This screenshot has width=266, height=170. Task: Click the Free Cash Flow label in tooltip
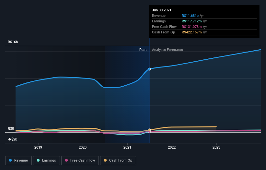[x=164, y=27]
